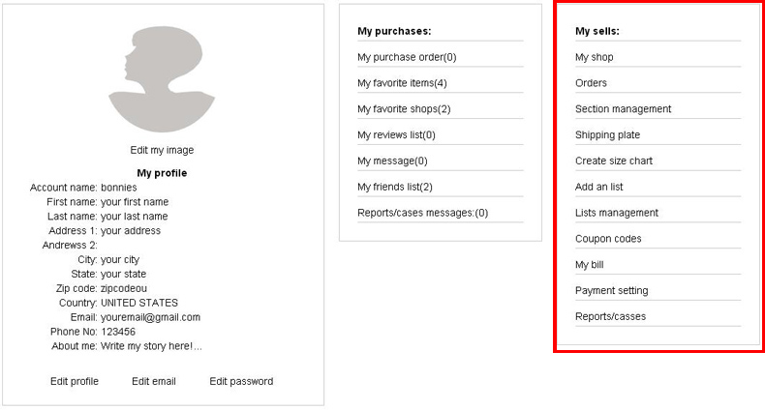The image size is (765, 410).
Task: Open Reports/cases messages:(0)
Action: click(422, 213)
